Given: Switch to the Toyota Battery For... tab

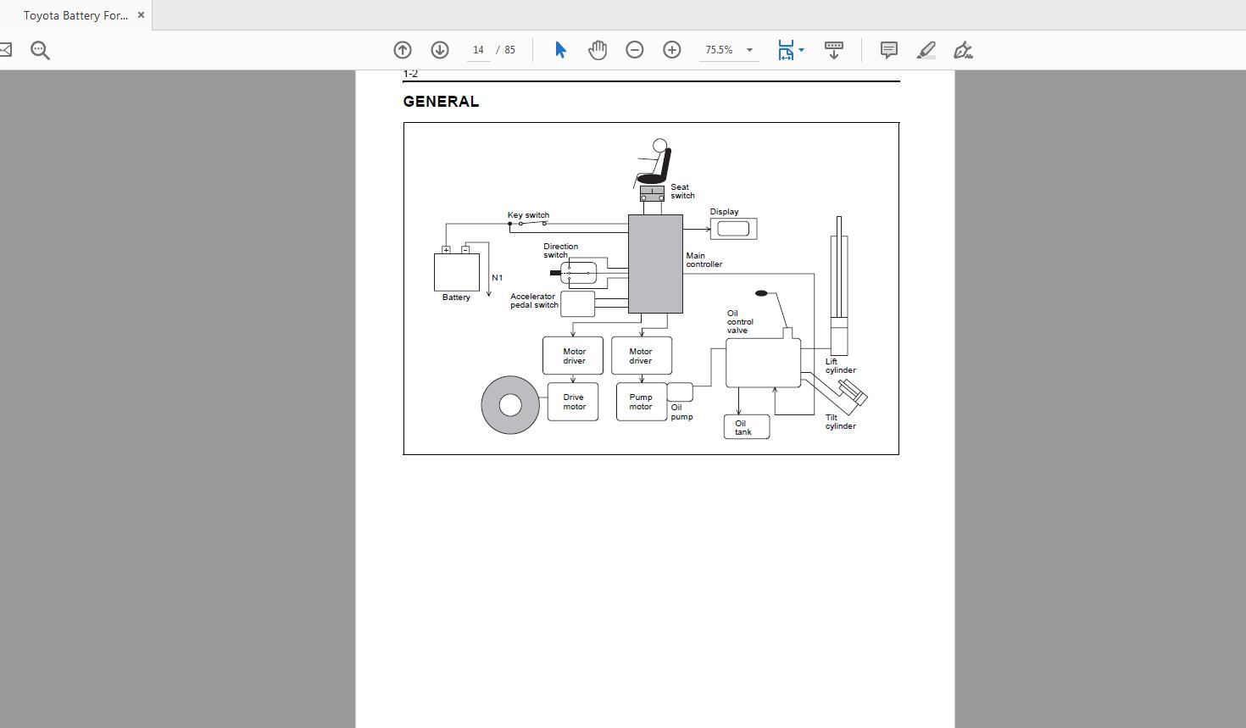Looking at the screenshot, I should point(75,15).
